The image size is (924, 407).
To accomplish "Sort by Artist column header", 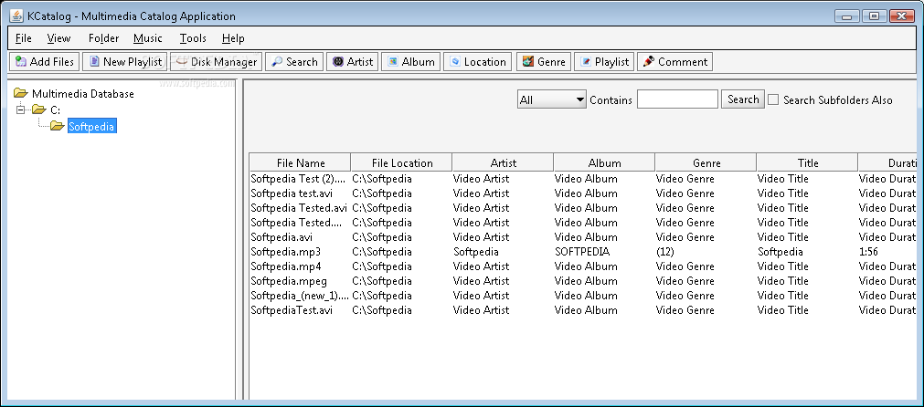I will point(504,163).
